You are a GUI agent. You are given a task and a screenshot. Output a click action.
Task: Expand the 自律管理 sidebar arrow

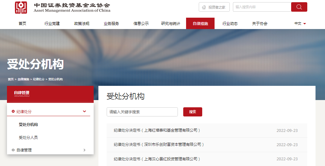84,150
